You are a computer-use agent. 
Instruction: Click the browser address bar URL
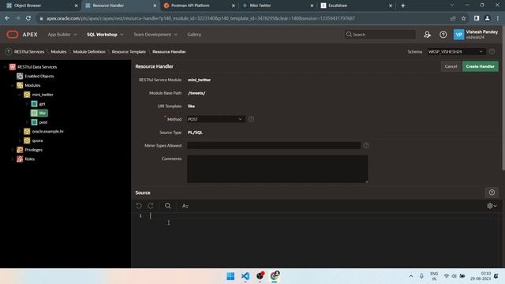tap(200, 18)
